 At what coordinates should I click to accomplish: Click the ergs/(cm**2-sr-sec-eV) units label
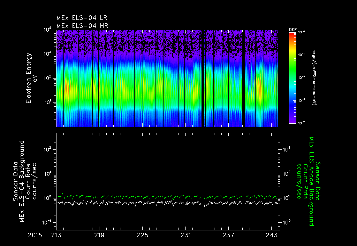[314, 78]
